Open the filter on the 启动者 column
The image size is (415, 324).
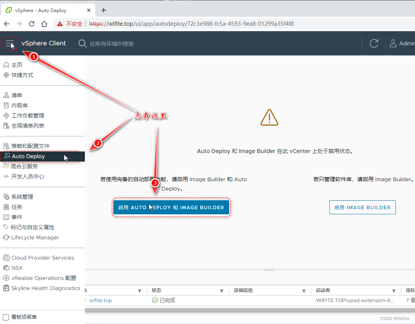pos(394,291)
